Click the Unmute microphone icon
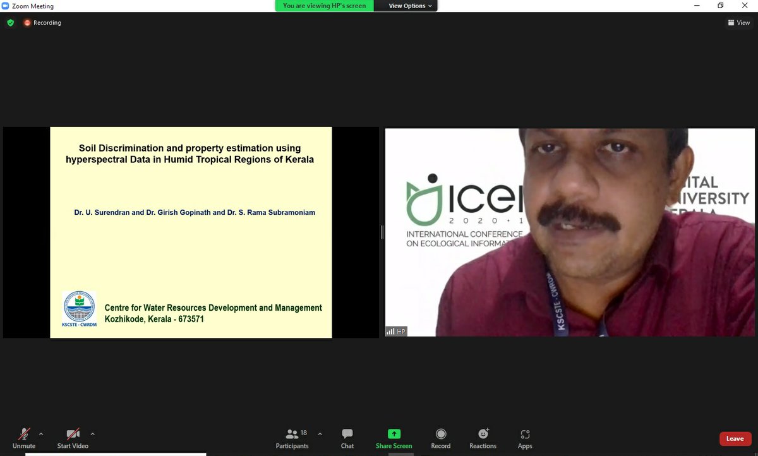This screenshot has width=758, height=456. pos(24,435)
